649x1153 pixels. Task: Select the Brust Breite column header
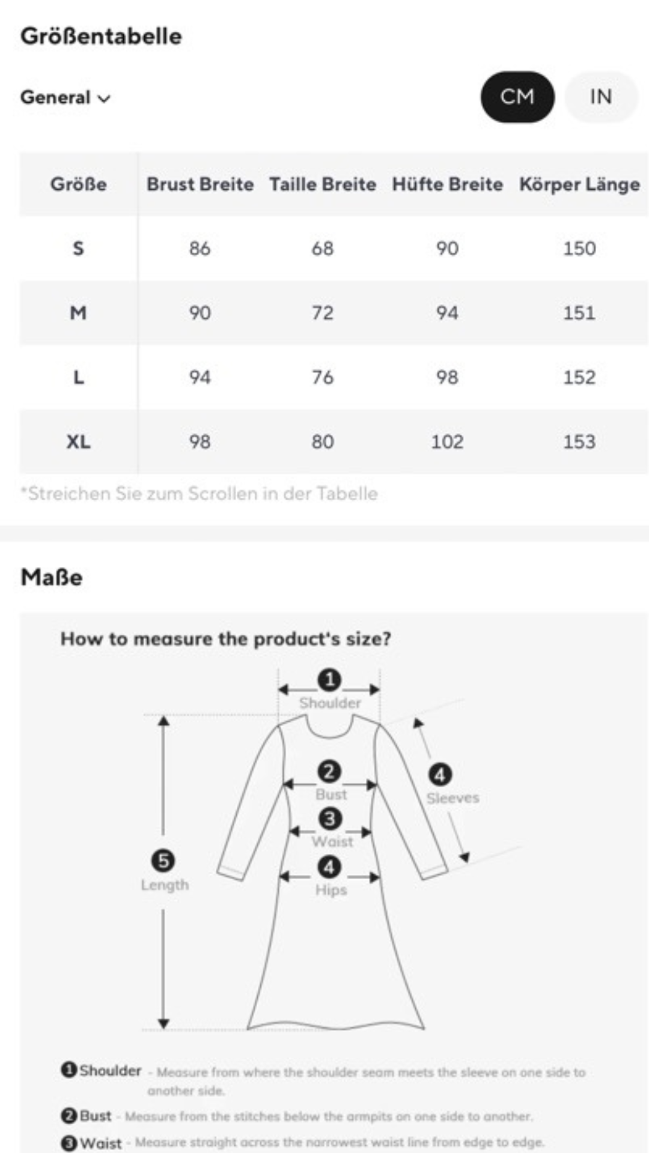200,184
